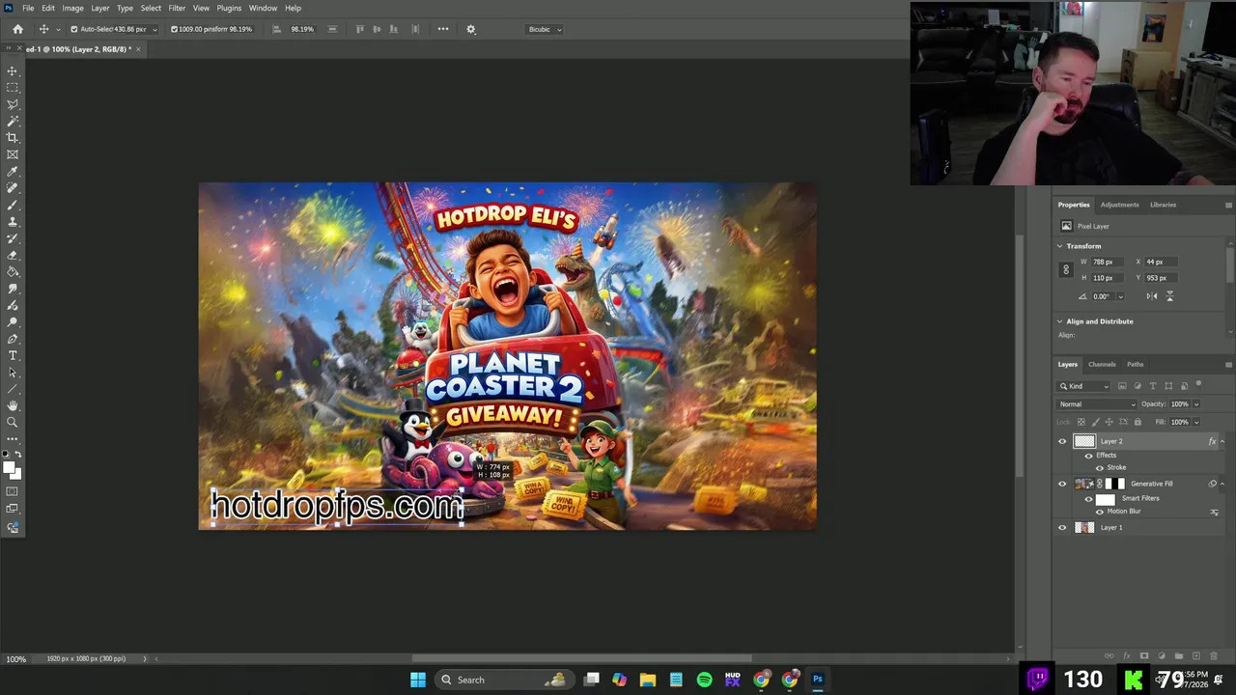The image size is (1236, 695).
Task: Select the Spot Healing Brush tool
Action: [x=13, y=188]
